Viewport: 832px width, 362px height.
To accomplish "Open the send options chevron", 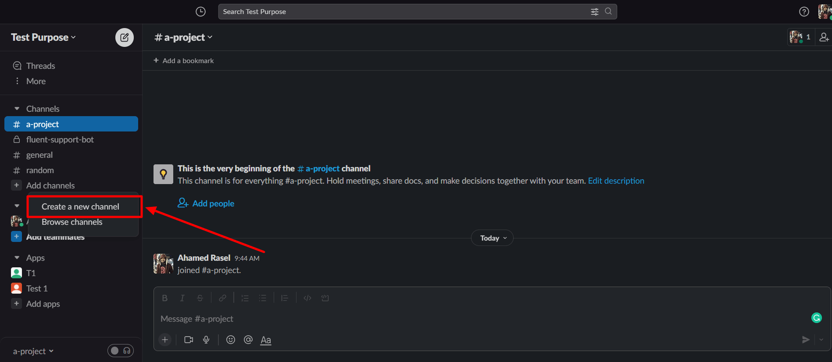I will tap(821, 340).
